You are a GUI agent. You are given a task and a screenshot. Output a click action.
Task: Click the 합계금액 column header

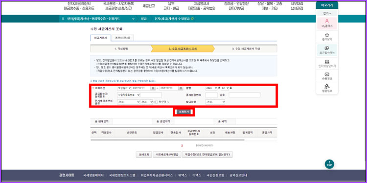(x=248, y=133)
